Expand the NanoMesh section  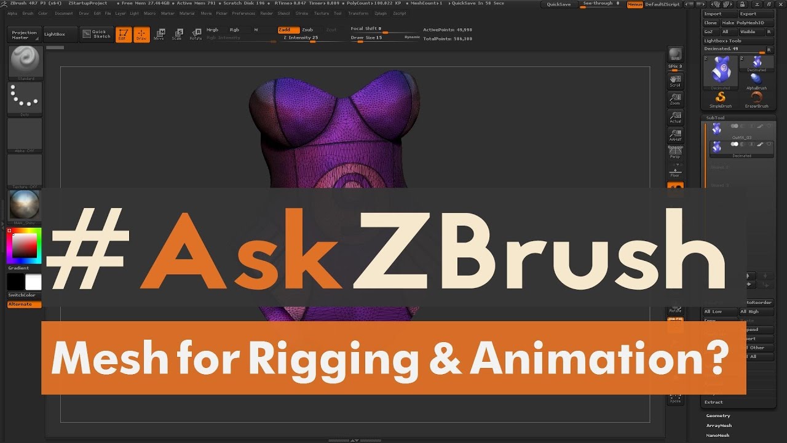click(x=718, y=436)
